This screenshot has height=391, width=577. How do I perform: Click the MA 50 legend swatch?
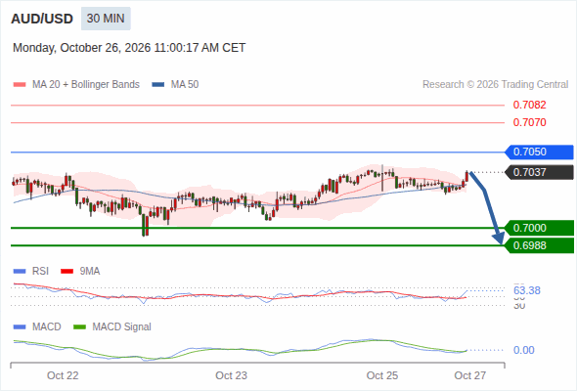158,85
